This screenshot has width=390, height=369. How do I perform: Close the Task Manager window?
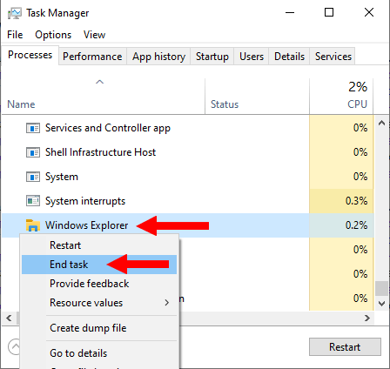coord(369,12)
